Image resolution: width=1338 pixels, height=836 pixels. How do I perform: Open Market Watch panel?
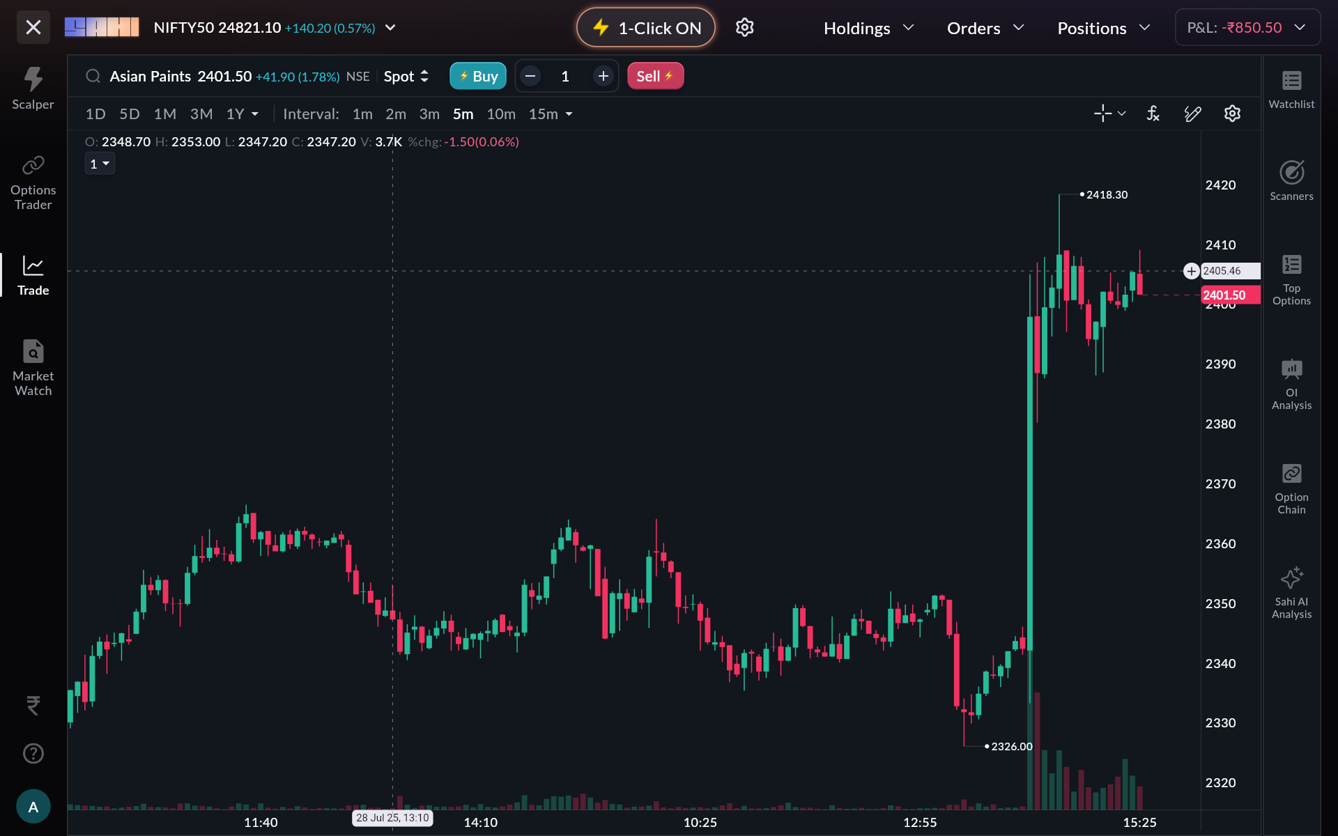point(33,368)
